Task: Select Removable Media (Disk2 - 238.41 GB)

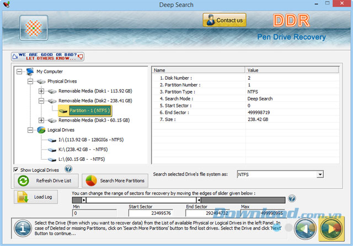Action: [95, 101]
